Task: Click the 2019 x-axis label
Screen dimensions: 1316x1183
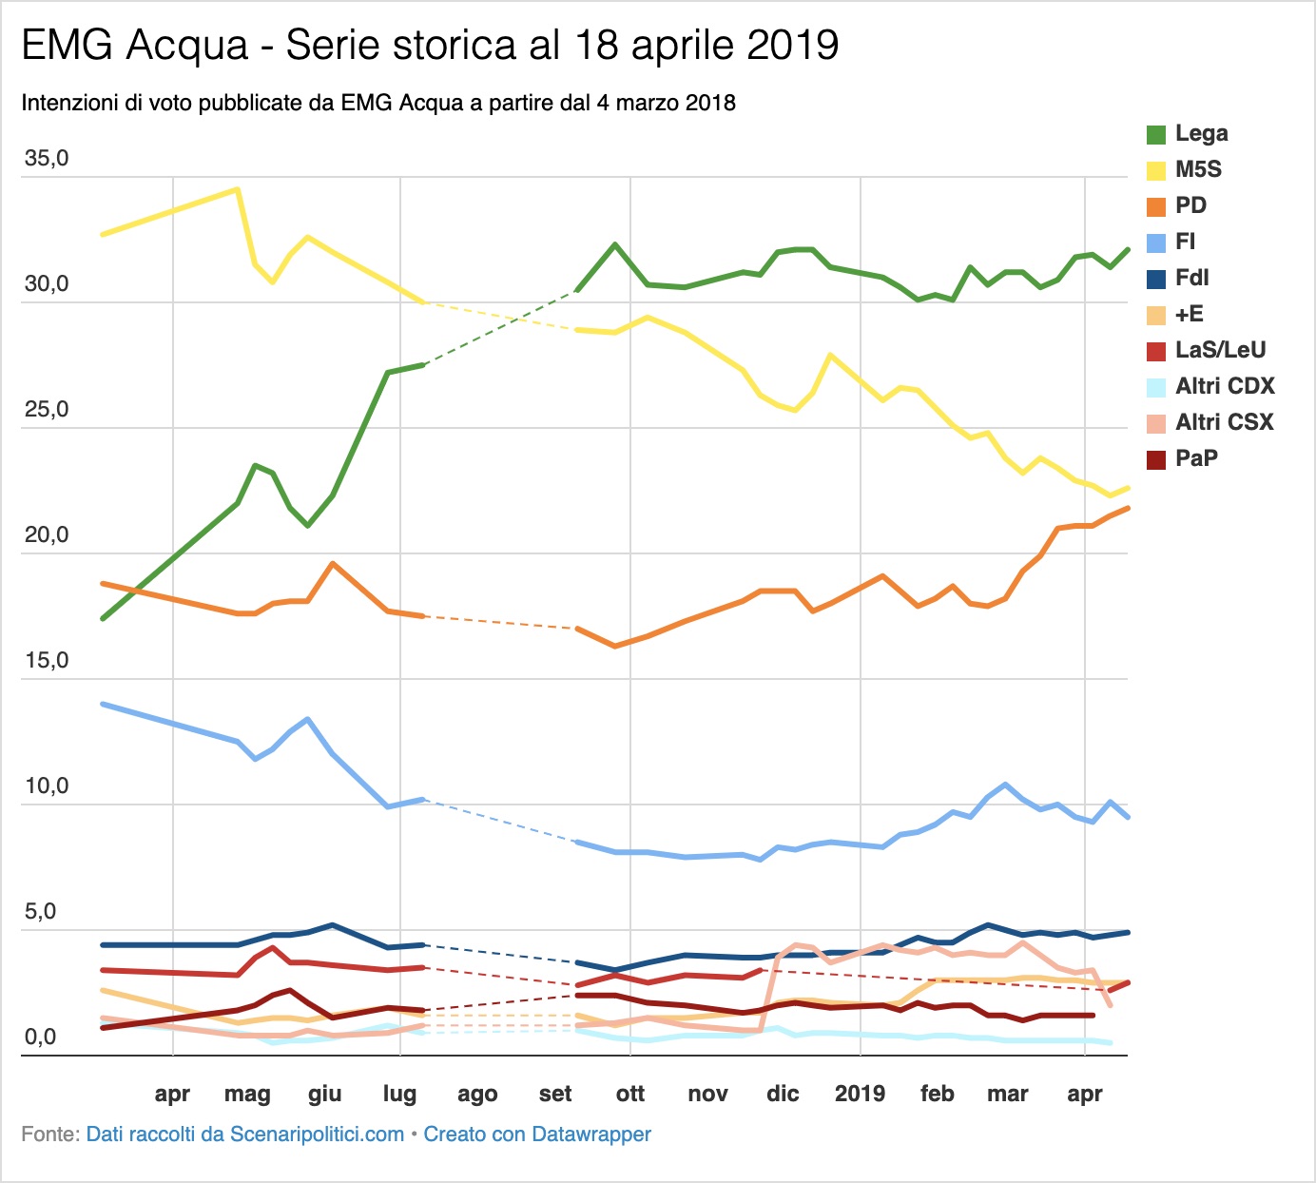Action: (x=860, y=1094)
